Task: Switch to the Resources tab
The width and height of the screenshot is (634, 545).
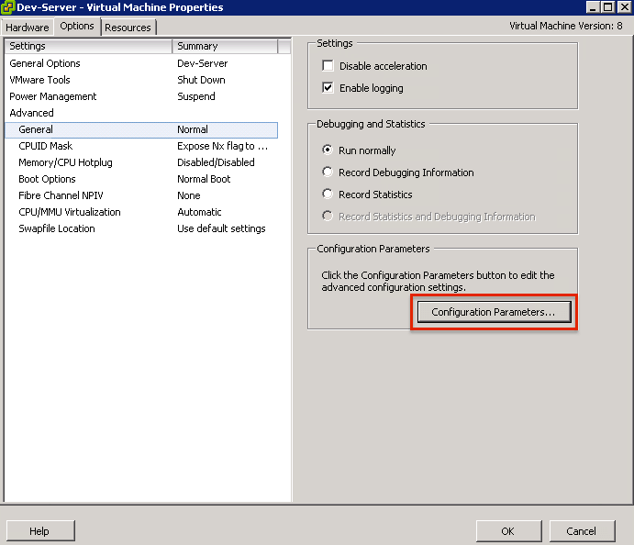Action: (x=128, y=28)
